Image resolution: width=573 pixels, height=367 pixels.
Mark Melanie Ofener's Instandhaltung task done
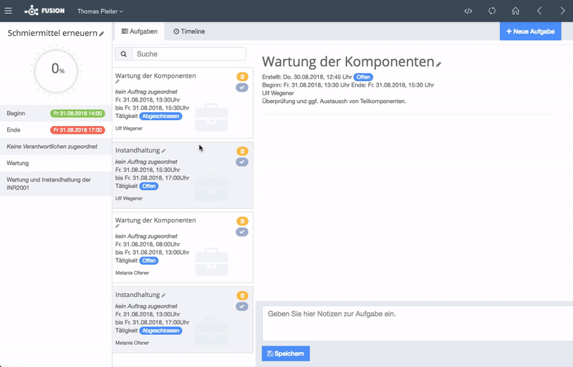pos(242,307)
